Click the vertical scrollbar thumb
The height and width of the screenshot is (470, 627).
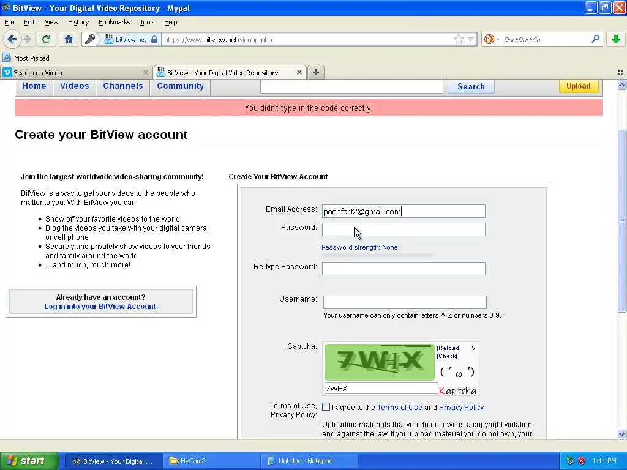621,220
